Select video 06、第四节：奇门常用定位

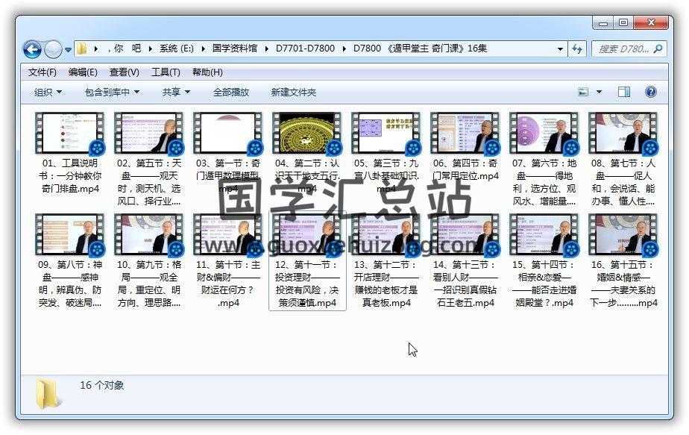465,146
